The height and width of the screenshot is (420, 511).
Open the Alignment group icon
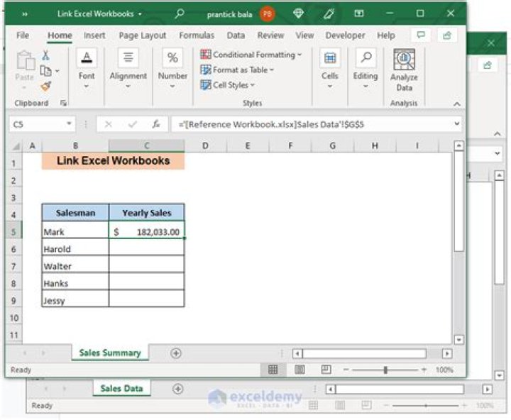128,58
